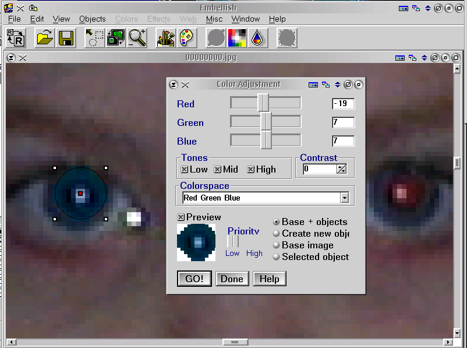
Task: Click the open folder toolbar icon
Action: 44,38
